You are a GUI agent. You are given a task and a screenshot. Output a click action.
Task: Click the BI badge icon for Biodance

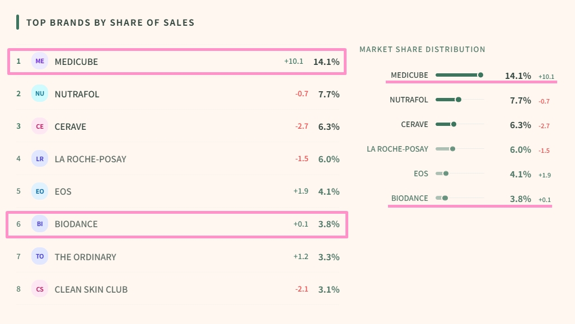click(x=40, y=224)
